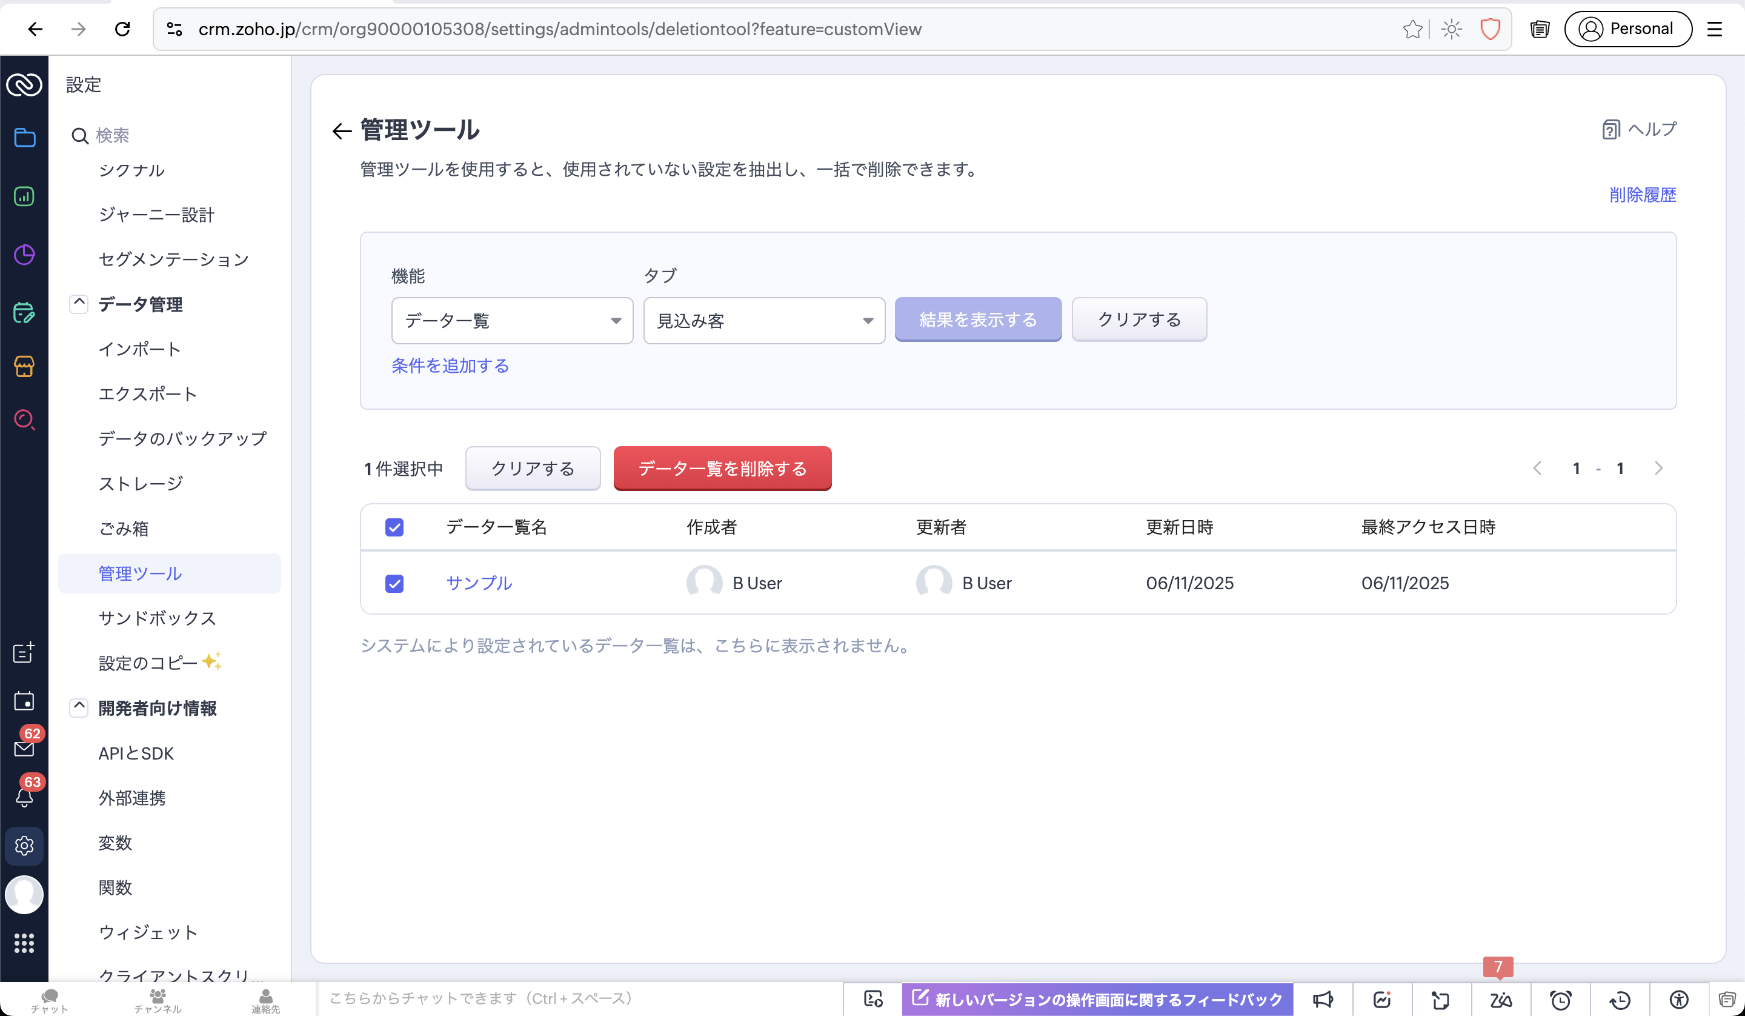Click the alarm clock icon in bottom bar
Viewport: 1745px width, 1016px height.
click(1561, 1000)
